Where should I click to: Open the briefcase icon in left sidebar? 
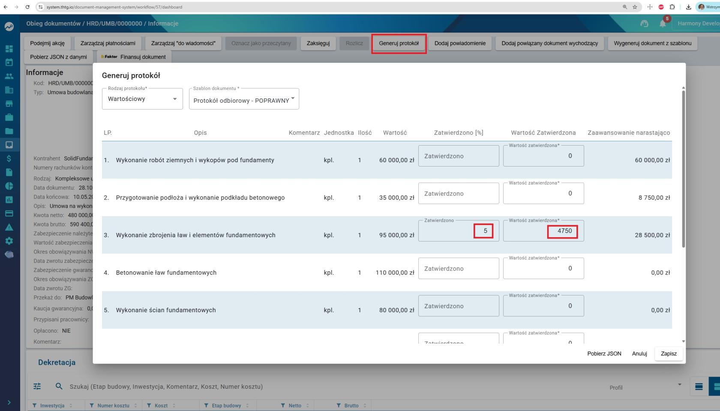point(9,117)
